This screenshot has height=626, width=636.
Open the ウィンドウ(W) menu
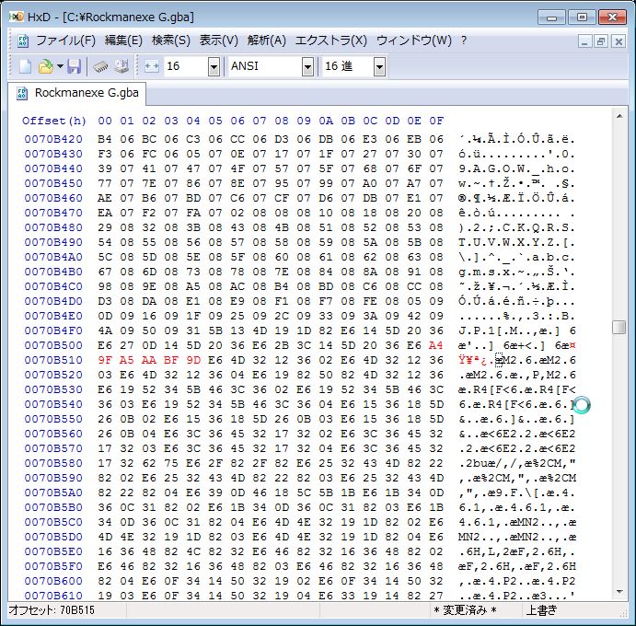tap(414, 41)
